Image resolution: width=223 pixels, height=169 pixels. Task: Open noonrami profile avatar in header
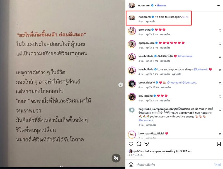(x=132, y=5)
